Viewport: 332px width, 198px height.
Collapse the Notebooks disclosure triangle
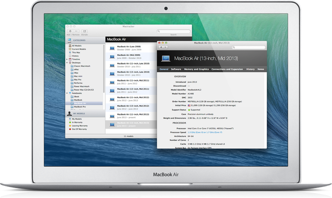tap(67, 93)
